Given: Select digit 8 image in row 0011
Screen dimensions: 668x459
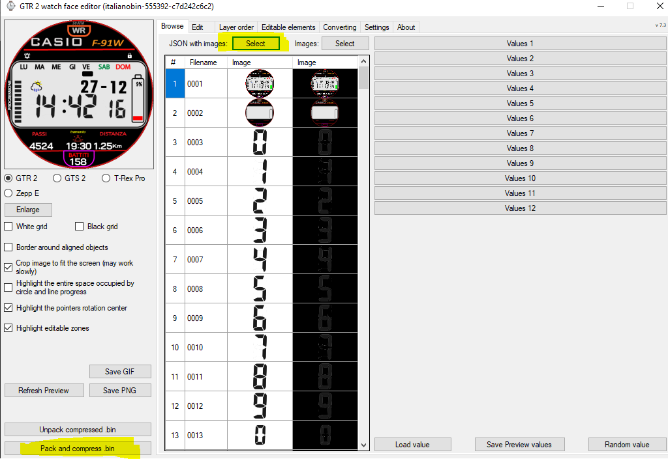Looking at the screenshot, I should pyautogui.click(x=260, y=376).
